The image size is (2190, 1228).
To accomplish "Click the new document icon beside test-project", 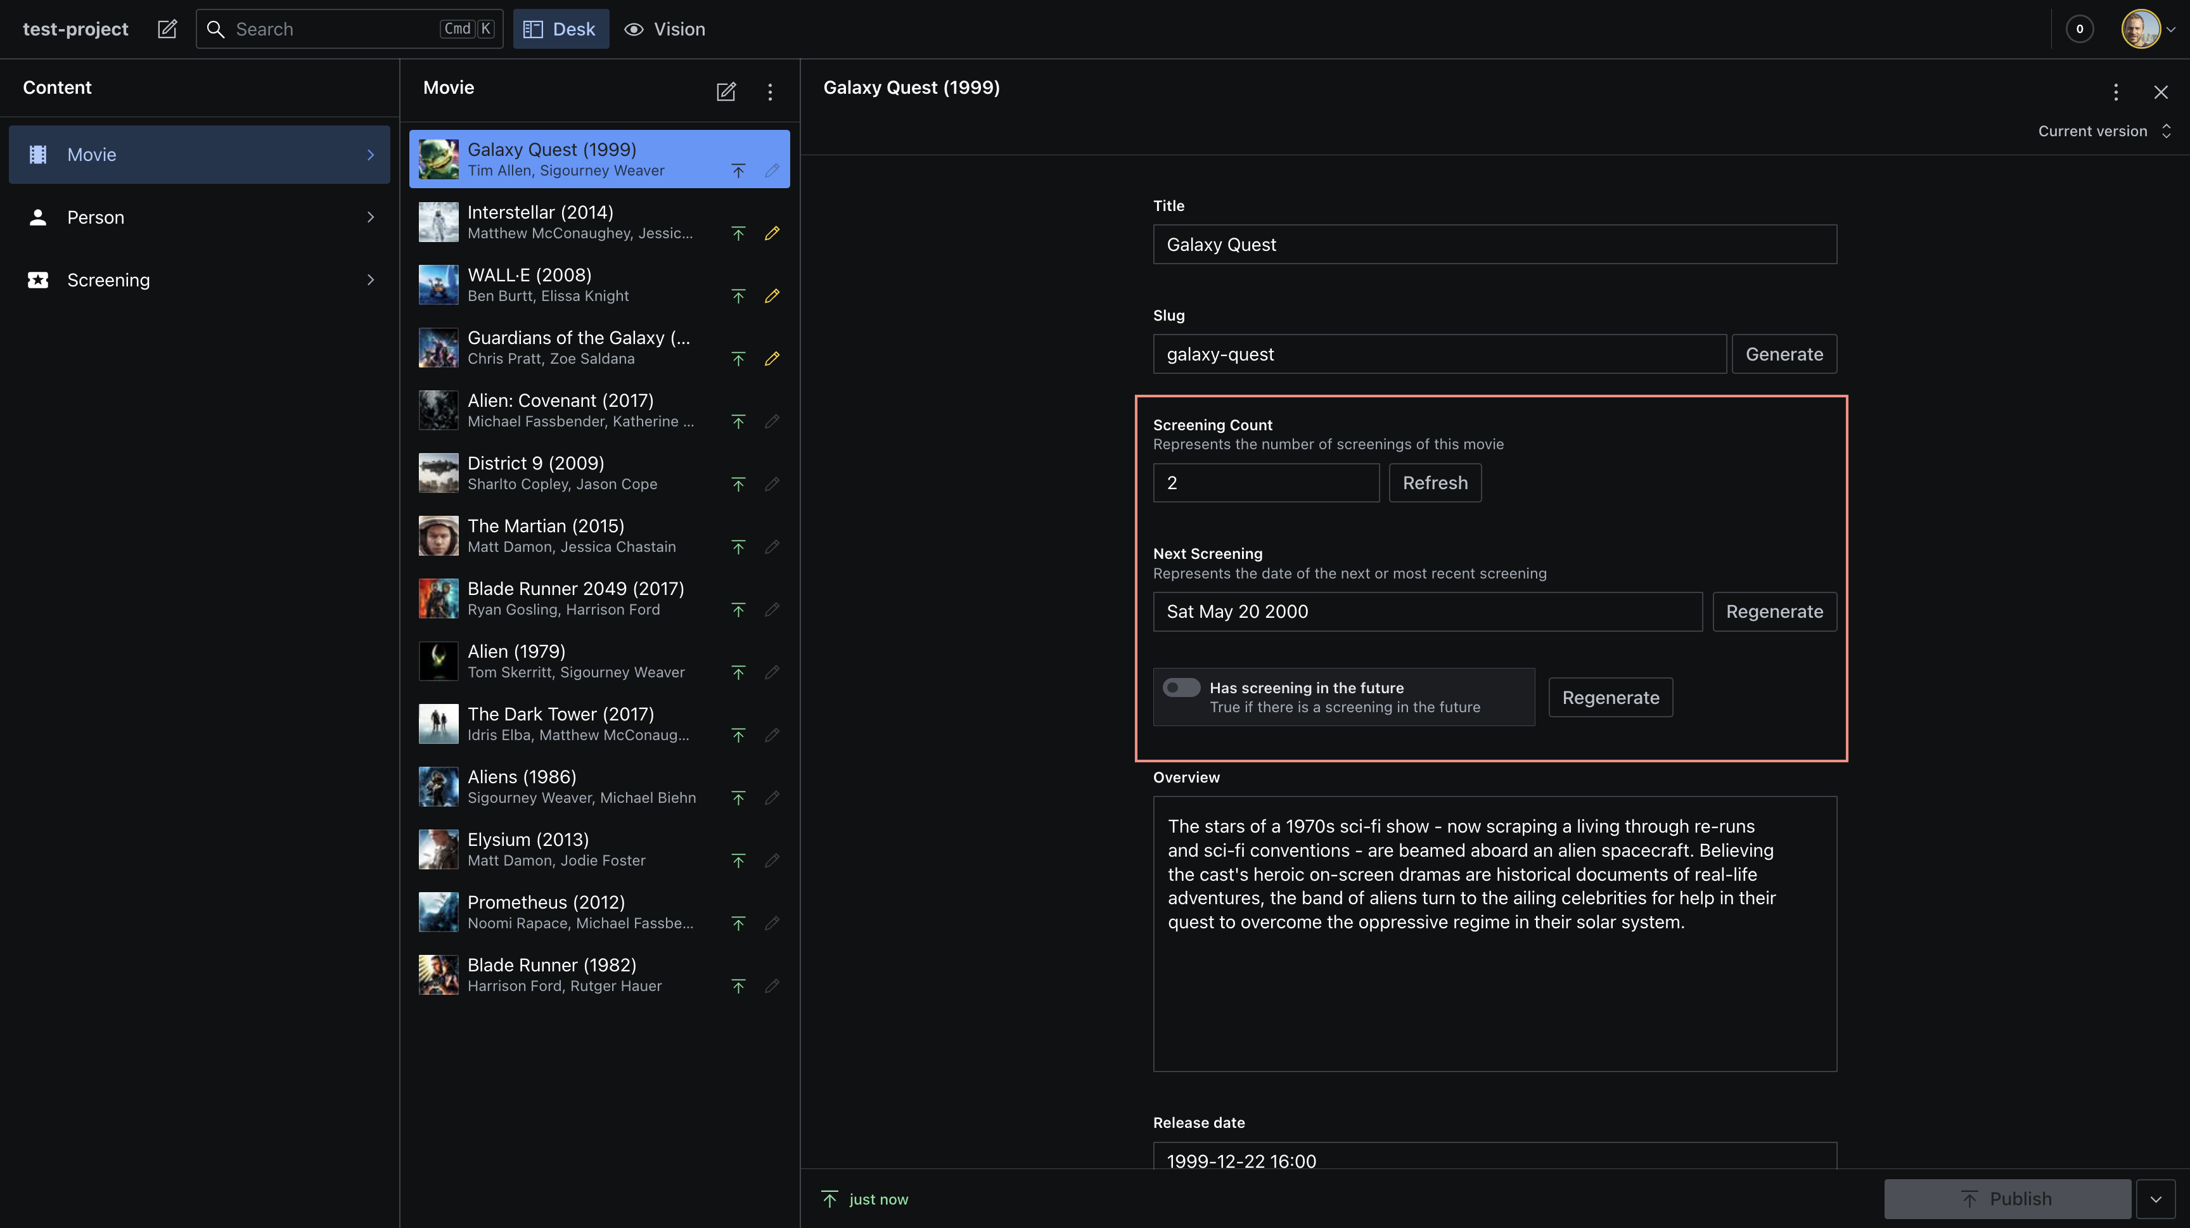I will pos(167,29).
